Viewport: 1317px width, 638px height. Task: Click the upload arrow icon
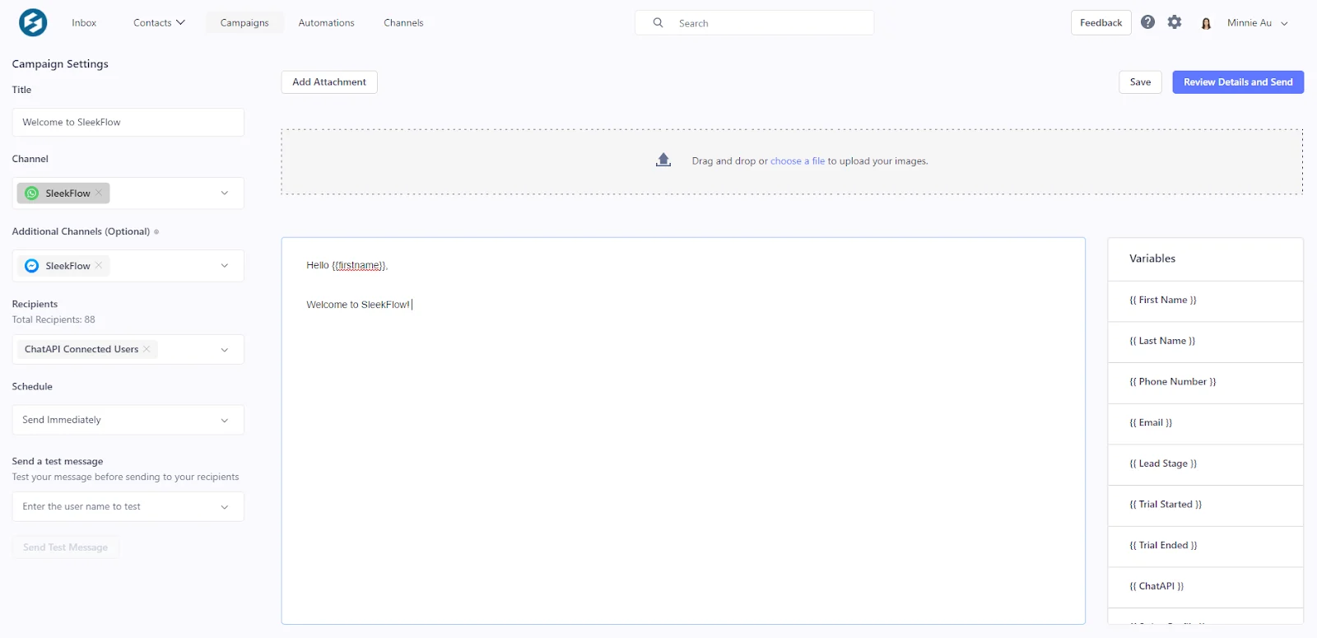663,160
